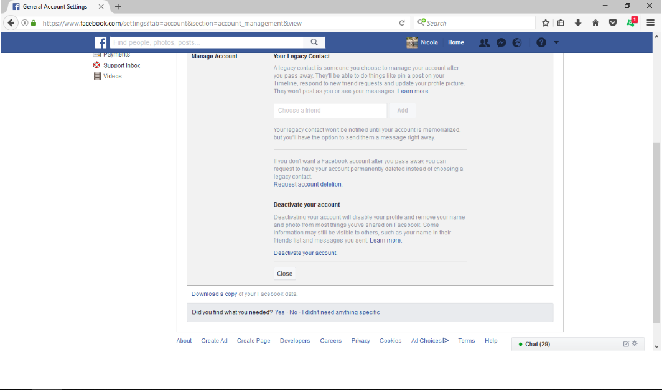Viewport: 662px width, 390px height.
Task: Click I didn't need anything specific
Action: click(x=341, y=312)
